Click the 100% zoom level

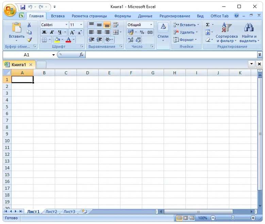202,218
